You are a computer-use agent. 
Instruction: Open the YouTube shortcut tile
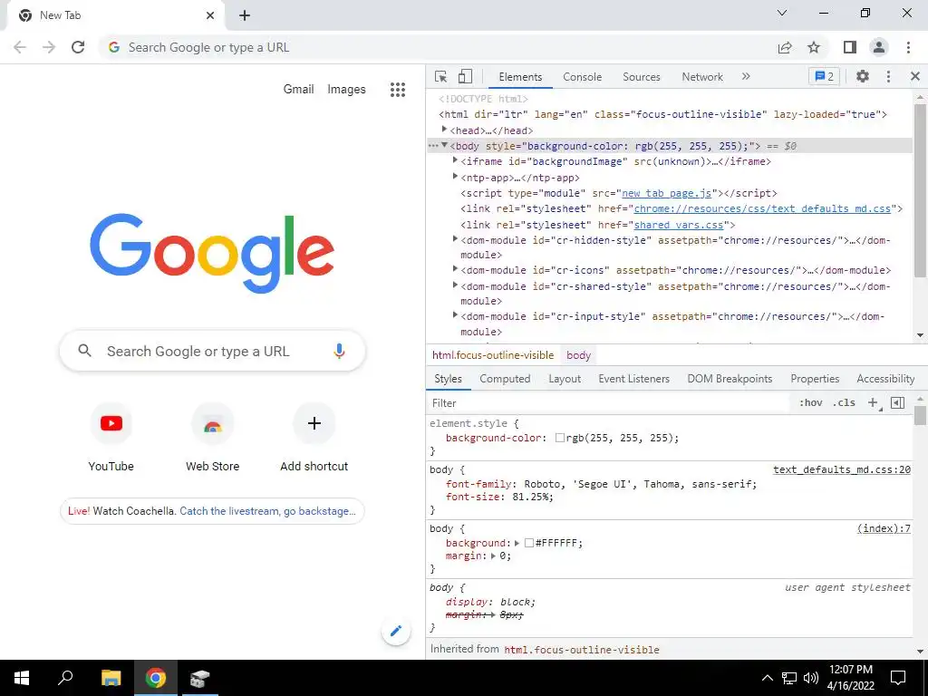[111, 437]
